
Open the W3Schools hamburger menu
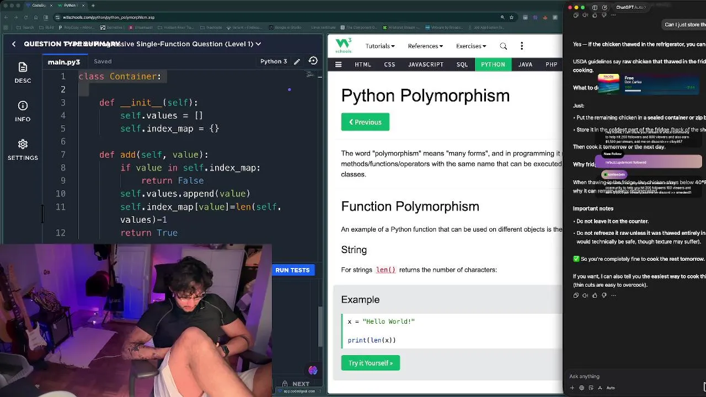click(x=338, y=65)
